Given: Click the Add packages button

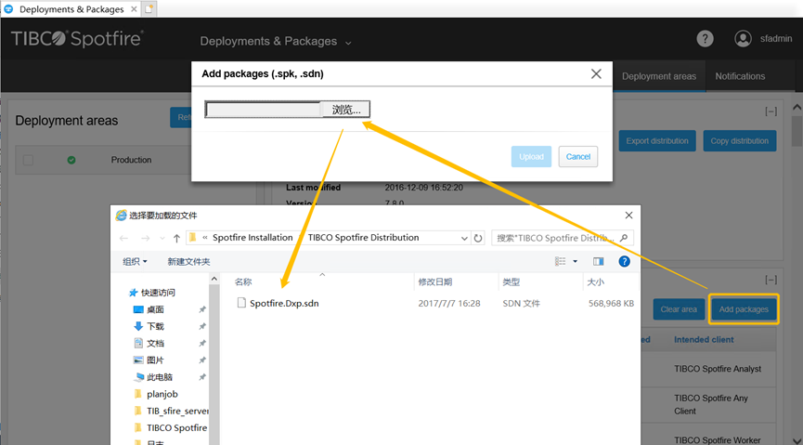Looking at the screenshot, I should (744, 309).
